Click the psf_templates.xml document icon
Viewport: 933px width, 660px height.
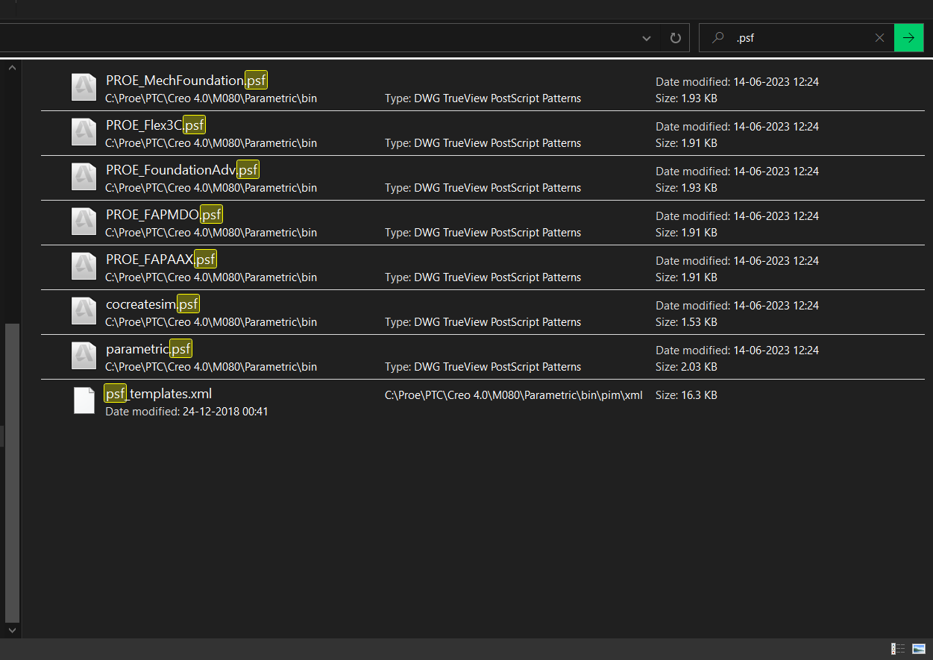click(x=84, y=400)
